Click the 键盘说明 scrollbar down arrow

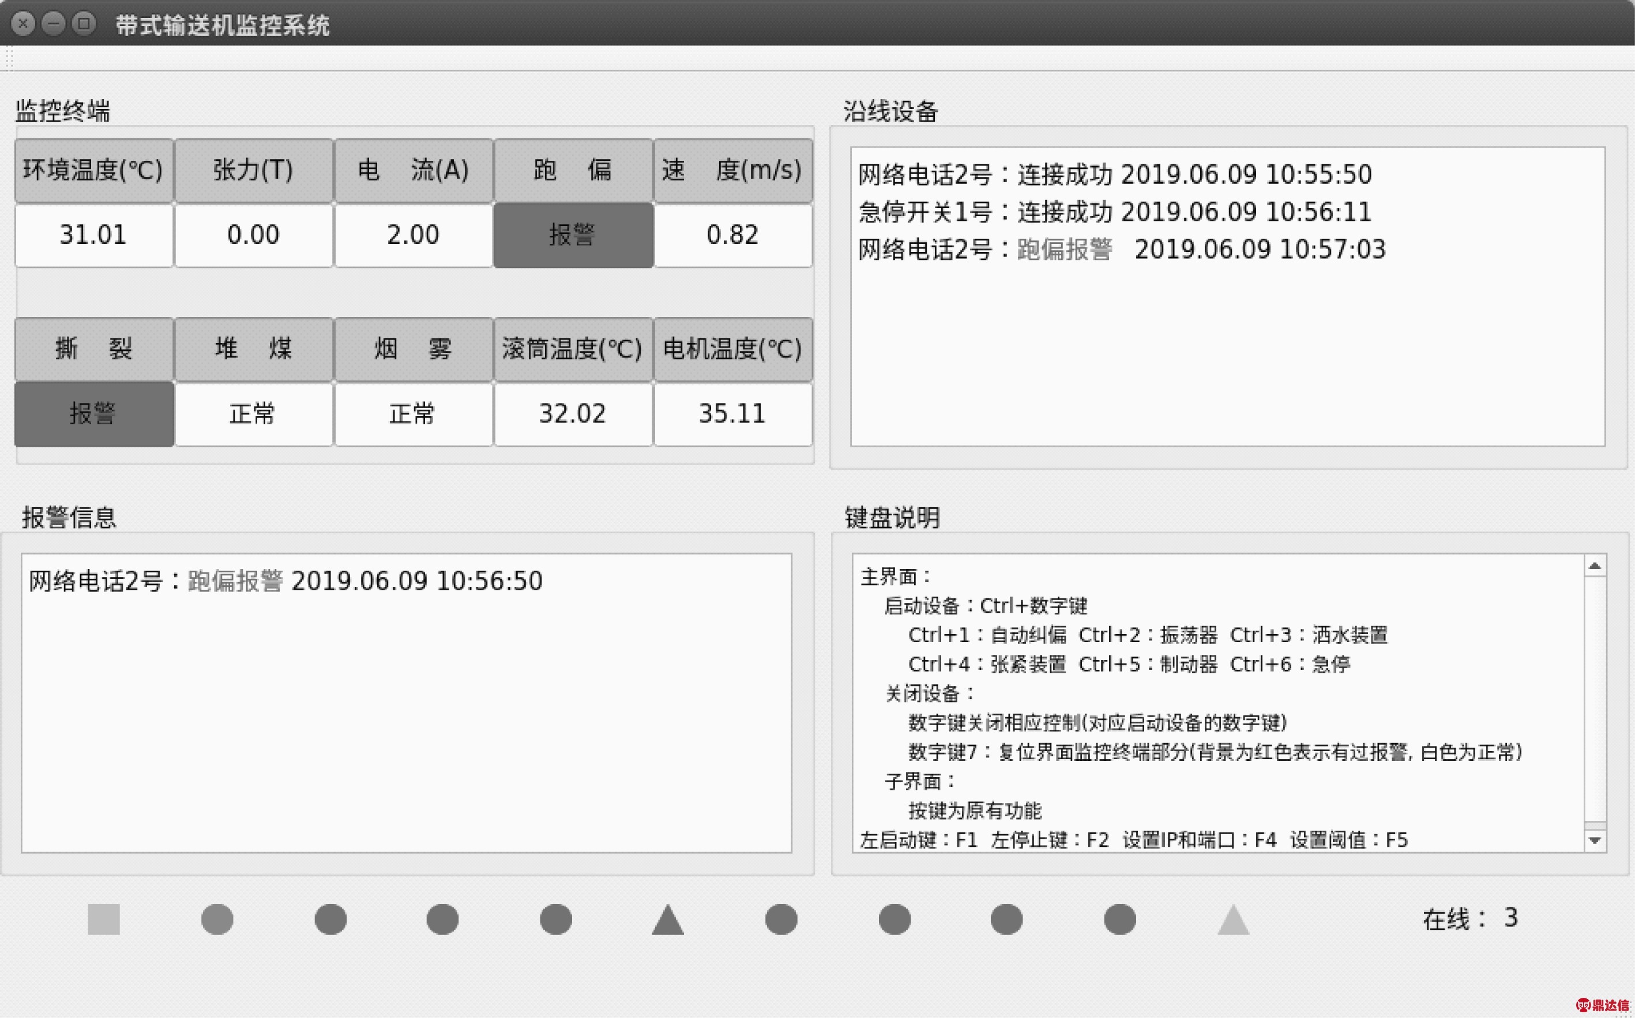point(1595,840)
